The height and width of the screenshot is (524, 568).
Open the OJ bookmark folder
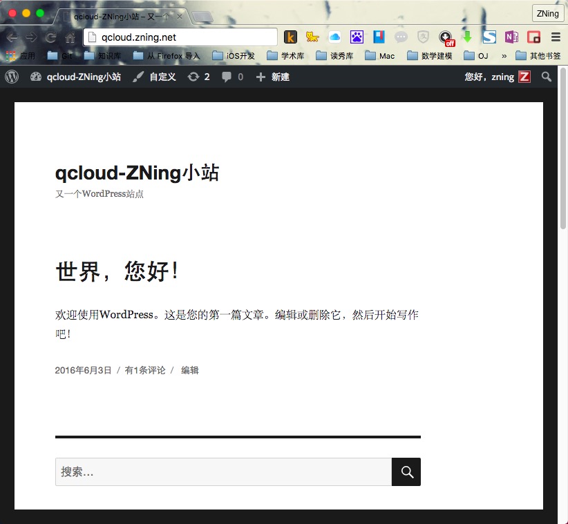(x=476, y=56)
